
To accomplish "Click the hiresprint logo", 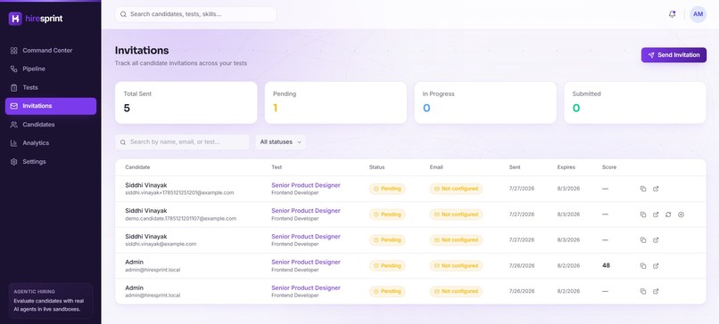I will [x=36, y=19].
